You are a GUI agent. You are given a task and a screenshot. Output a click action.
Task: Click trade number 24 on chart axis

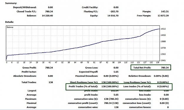tap(31, 63)
